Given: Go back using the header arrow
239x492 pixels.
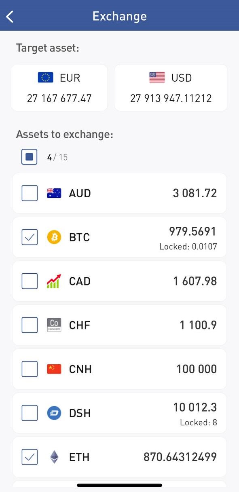Looking at the screenshot, I should [x=10, y=17].
